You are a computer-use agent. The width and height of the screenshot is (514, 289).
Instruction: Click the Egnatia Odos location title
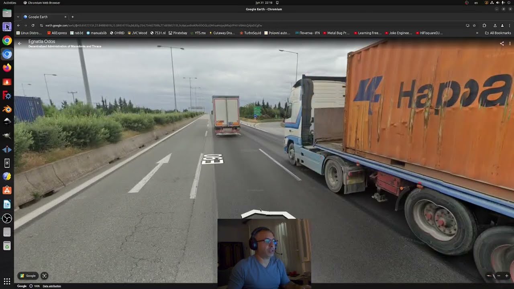coord(42,41)
